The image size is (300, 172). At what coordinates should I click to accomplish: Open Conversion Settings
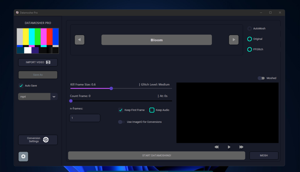[38, 140]
